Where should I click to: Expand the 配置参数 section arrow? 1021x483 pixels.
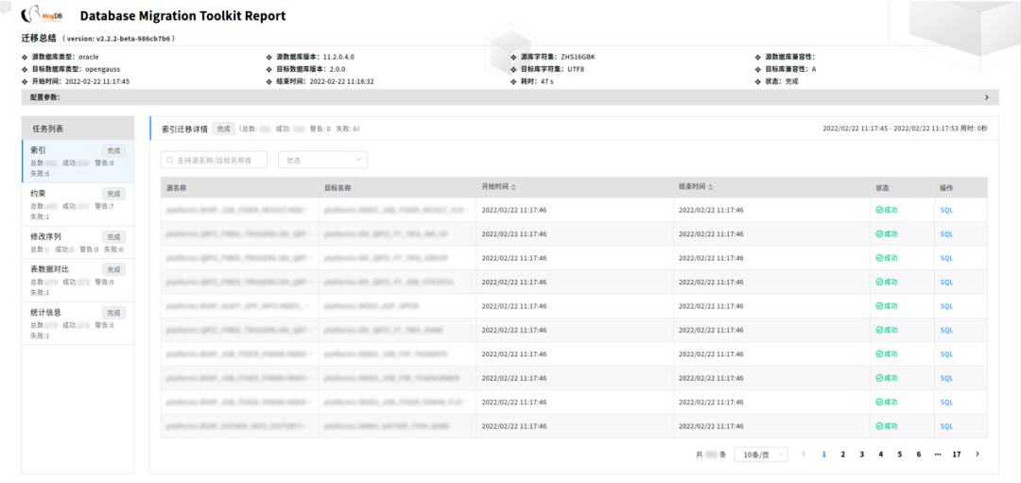coord(986,97)
